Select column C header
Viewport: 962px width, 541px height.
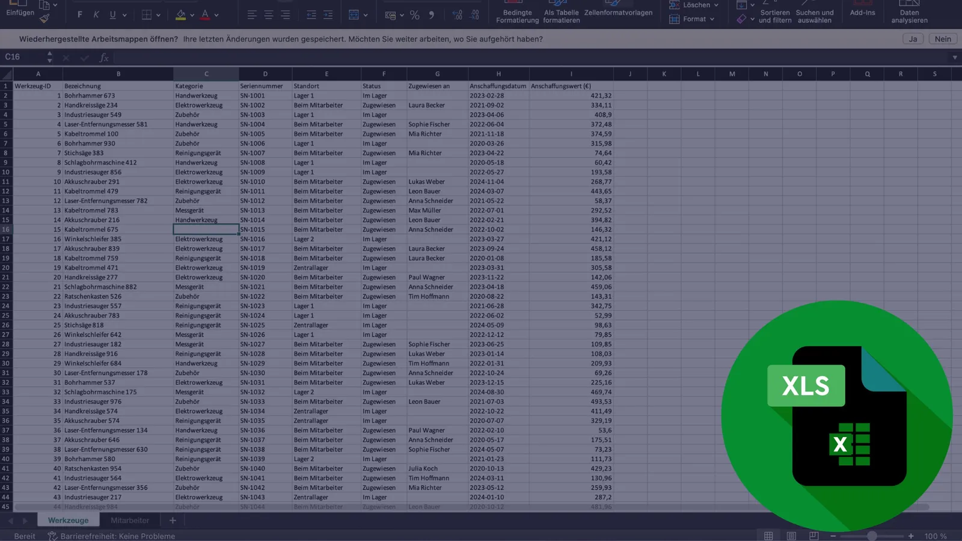point(206,74)
